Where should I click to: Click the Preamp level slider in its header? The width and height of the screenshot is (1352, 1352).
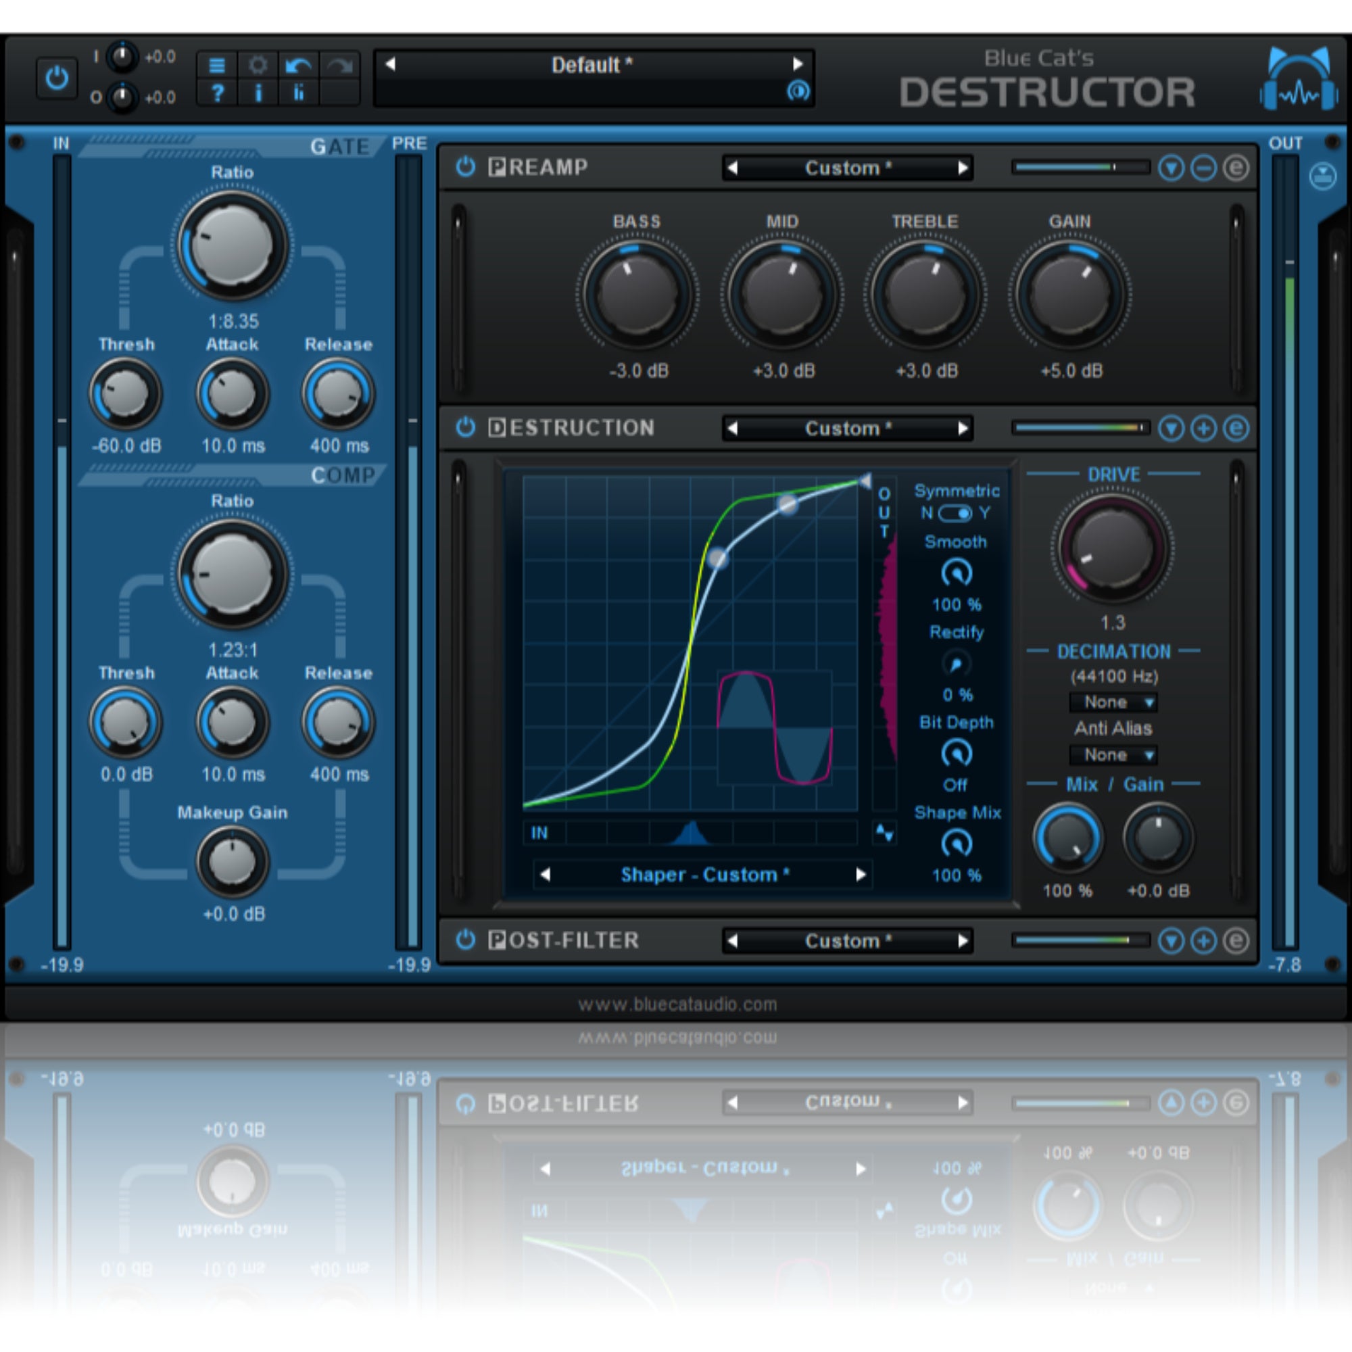(1081, 167)
